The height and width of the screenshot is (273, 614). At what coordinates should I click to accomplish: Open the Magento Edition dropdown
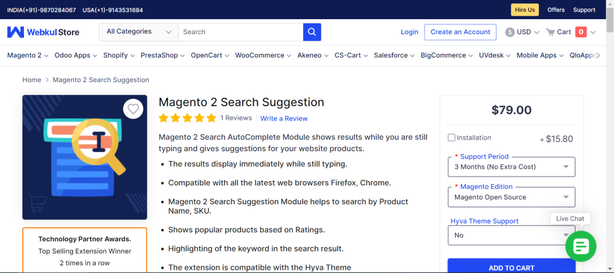coord(511,197)
